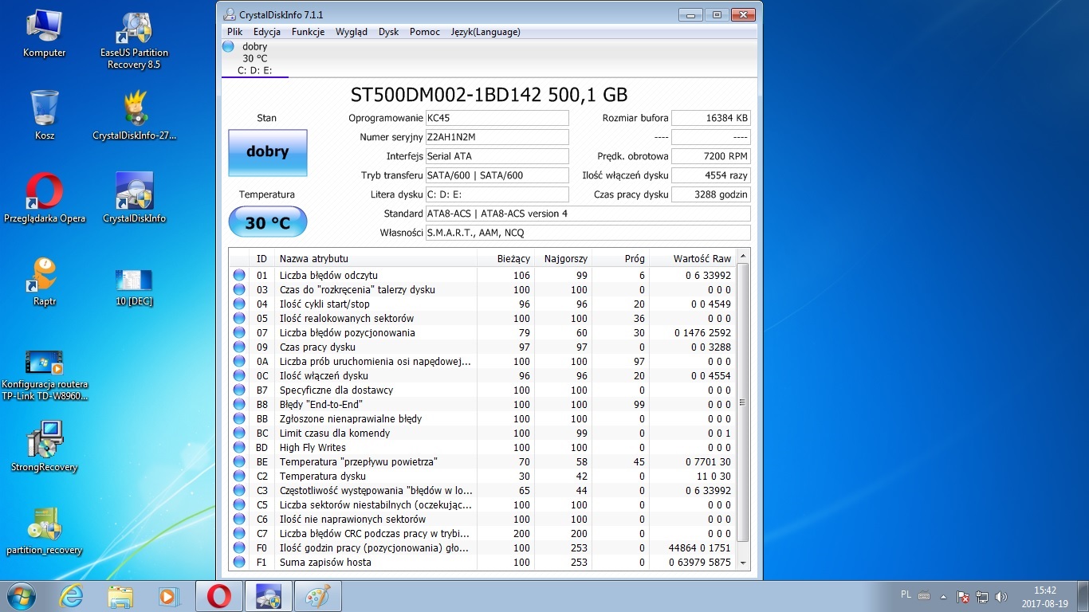The height and width of the screenshot is (612, 1089).
Task: Switch to Paint in the taskbar
Action: [x=318, y=596]
